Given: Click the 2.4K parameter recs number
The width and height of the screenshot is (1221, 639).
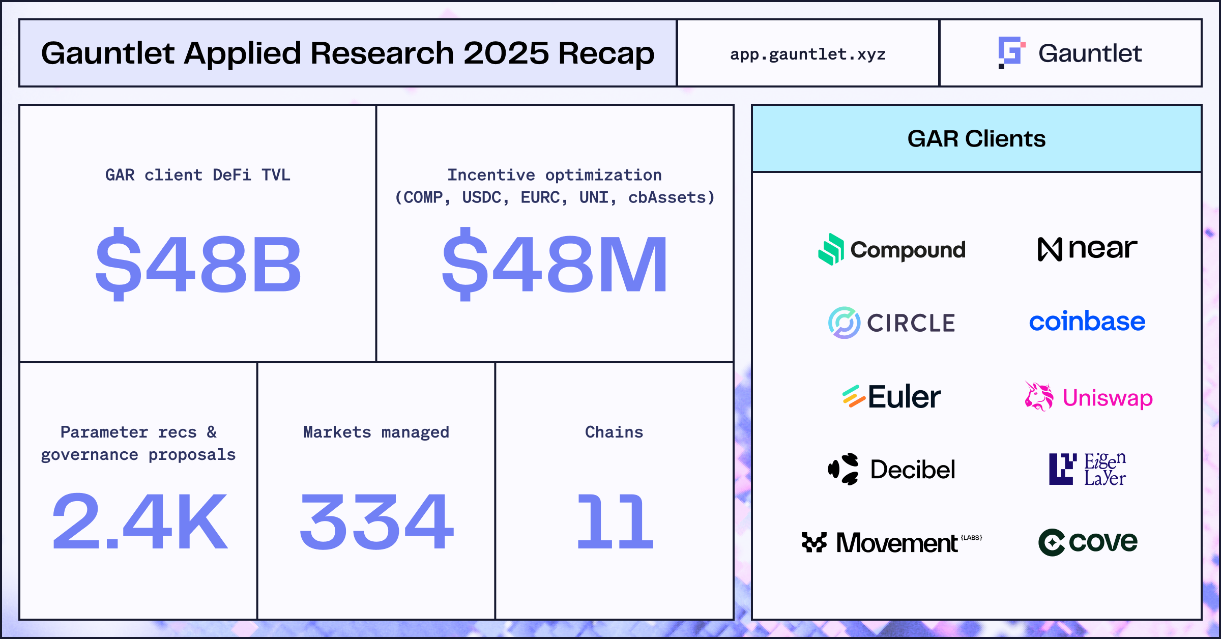Looking at the screenshot, I should [x=139, y=522].
